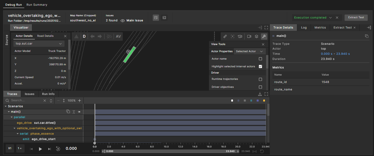Switch to the Run Summary tab
374x156 pixels.
coord(37,5)
